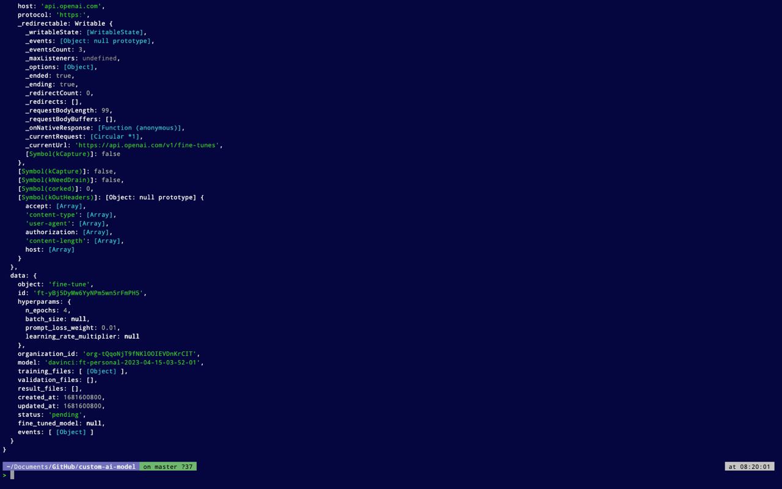The image size is (782, 489).
Task: Click the 'on master ?37' git status segment
Action: (168, 466)
